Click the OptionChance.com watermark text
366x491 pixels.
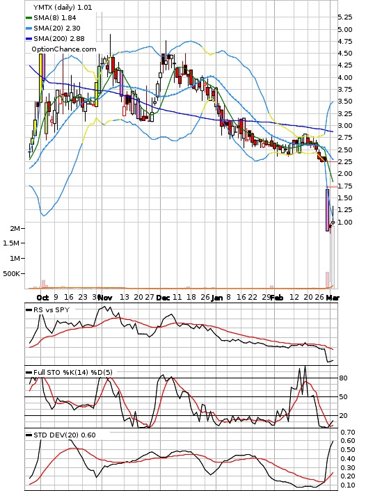(x=63, y=49)
